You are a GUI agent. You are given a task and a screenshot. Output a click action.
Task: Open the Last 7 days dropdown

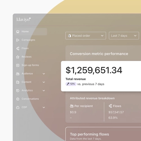point(124,36)
